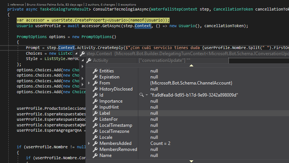The width and height of the screenshot is (289, 163).
Task: Click the wrench icon beside LocalTimezone
Action: coord(95,131)
